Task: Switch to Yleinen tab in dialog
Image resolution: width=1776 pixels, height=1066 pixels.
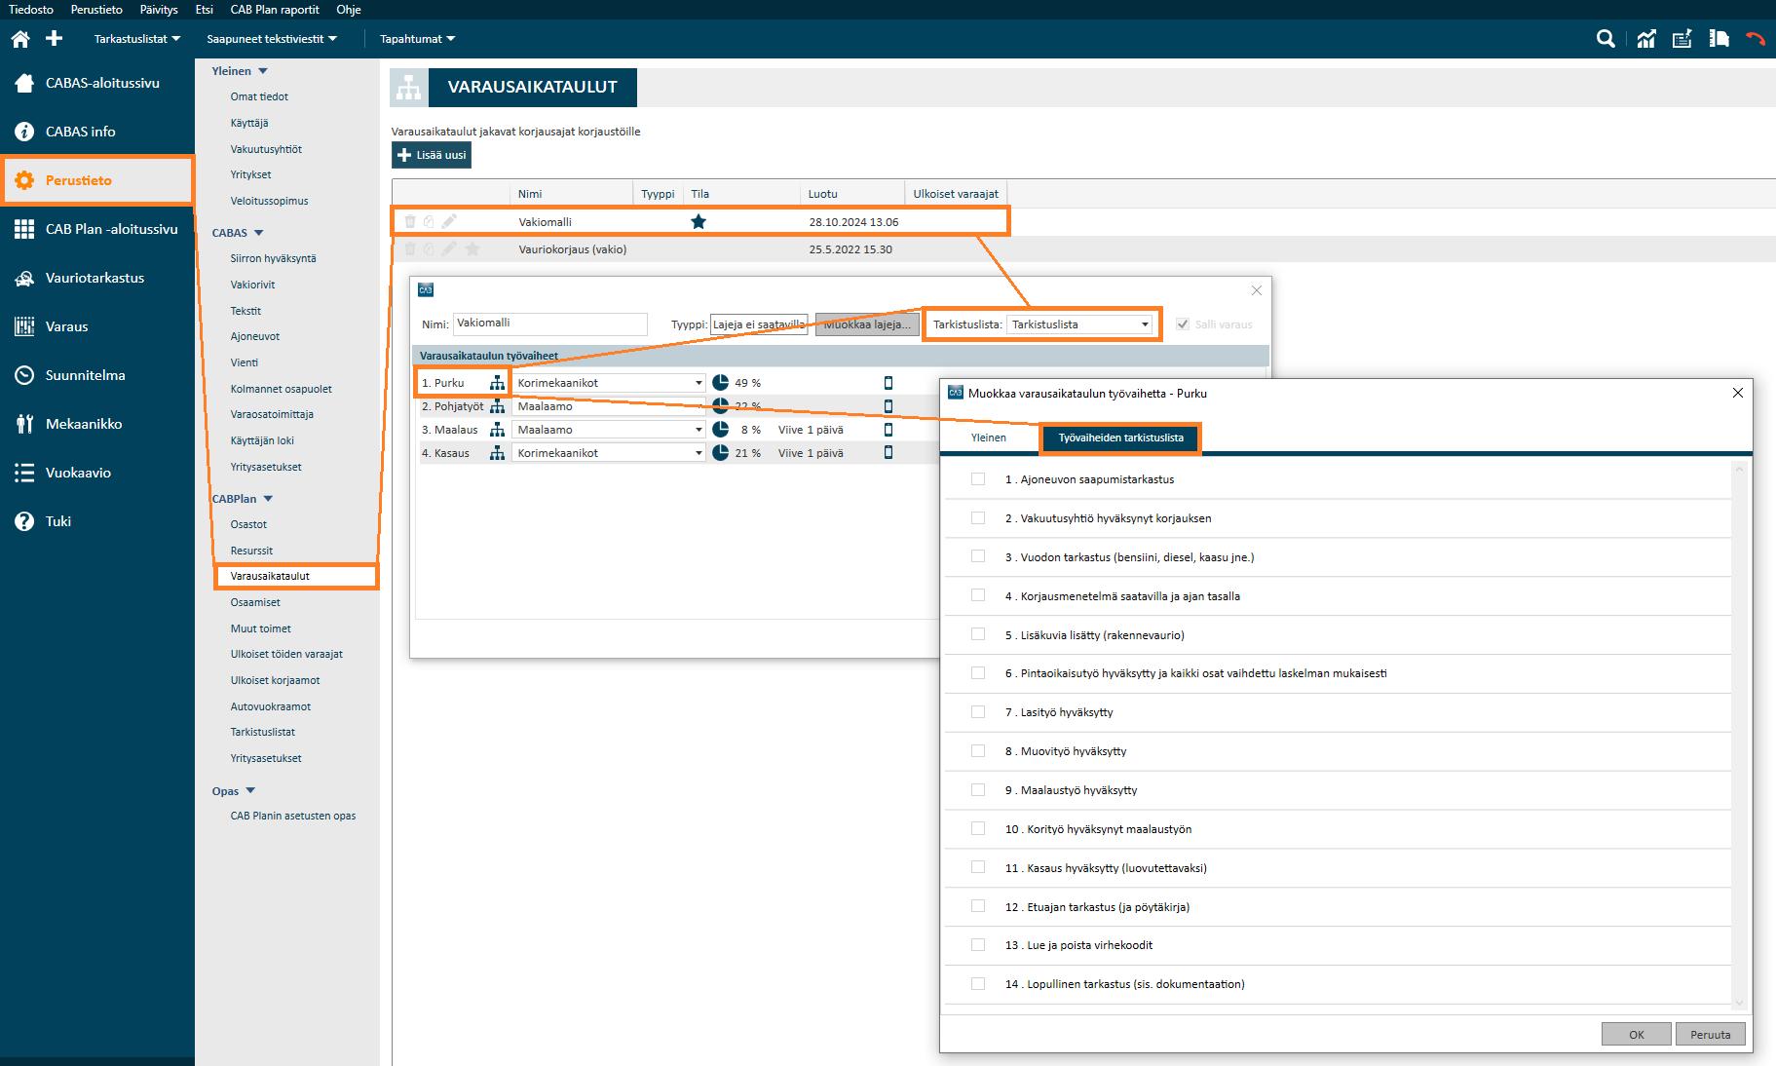Action: 989,438
